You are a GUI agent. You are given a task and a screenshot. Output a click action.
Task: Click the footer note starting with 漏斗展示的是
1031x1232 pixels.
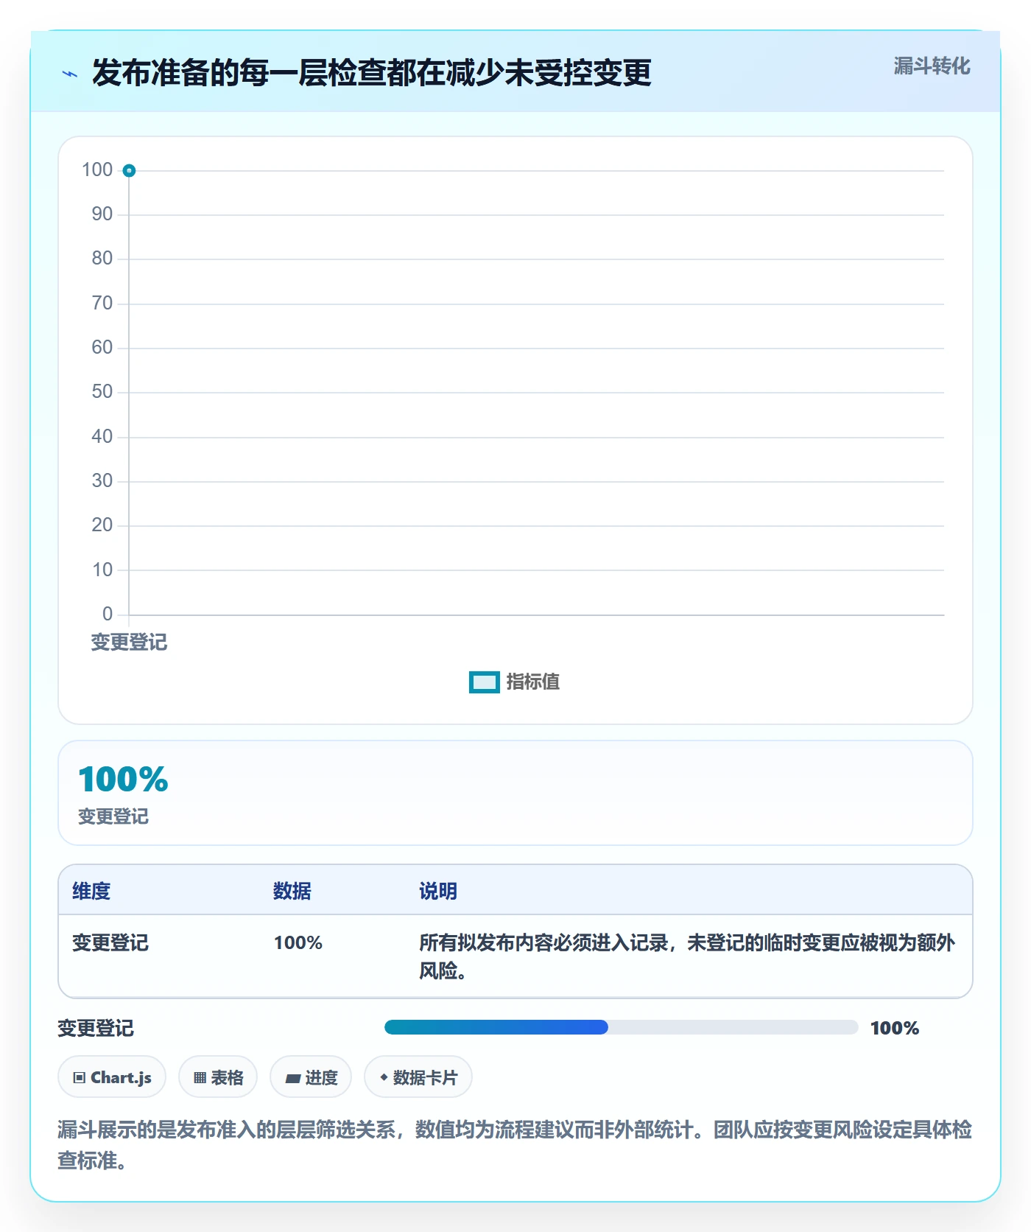click(x=515, y=1145)
